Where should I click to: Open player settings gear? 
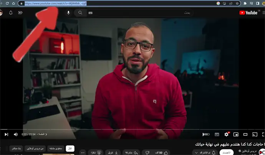pyautogui.click(x=227, y=134)
